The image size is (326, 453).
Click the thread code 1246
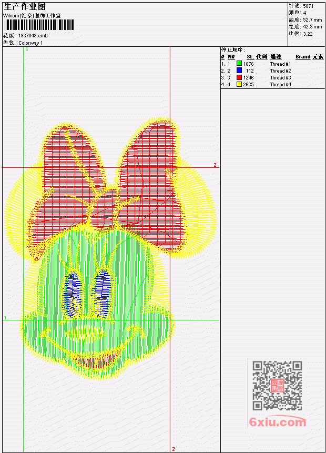[x=248, y=78]
